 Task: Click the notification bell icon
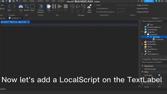[x=141, y=1]
